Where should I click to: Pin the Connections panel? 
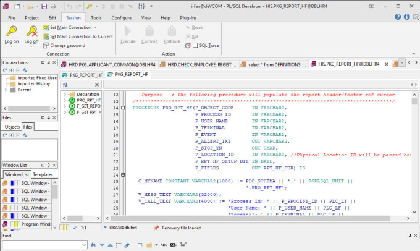(x=48, y=62)
